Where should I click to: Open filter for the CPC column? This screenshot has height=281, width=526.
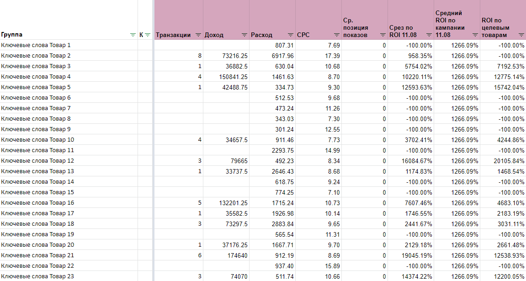[x=337, y=35]
